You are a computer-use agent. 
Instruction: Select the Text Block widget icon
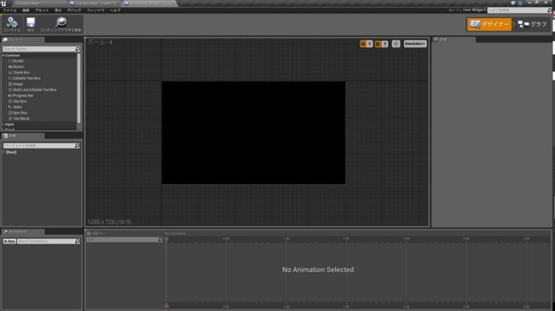click(10, 119)
